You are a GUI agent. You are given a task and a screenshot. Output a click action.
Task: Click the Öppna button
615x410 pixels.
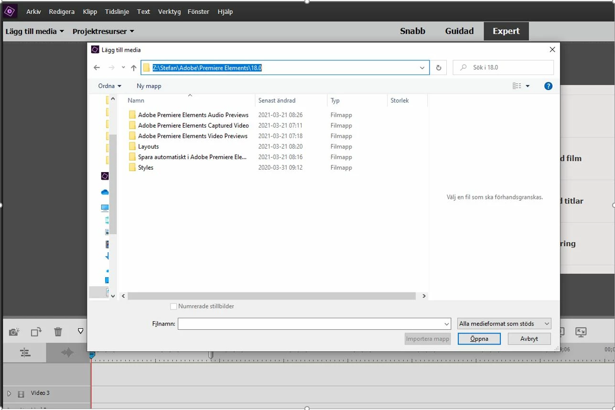click(479, 339)
